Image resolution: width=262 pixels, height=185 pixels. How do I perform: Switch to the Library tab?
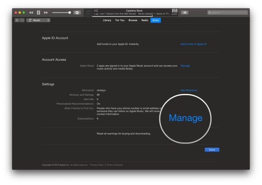coord(107,20)
